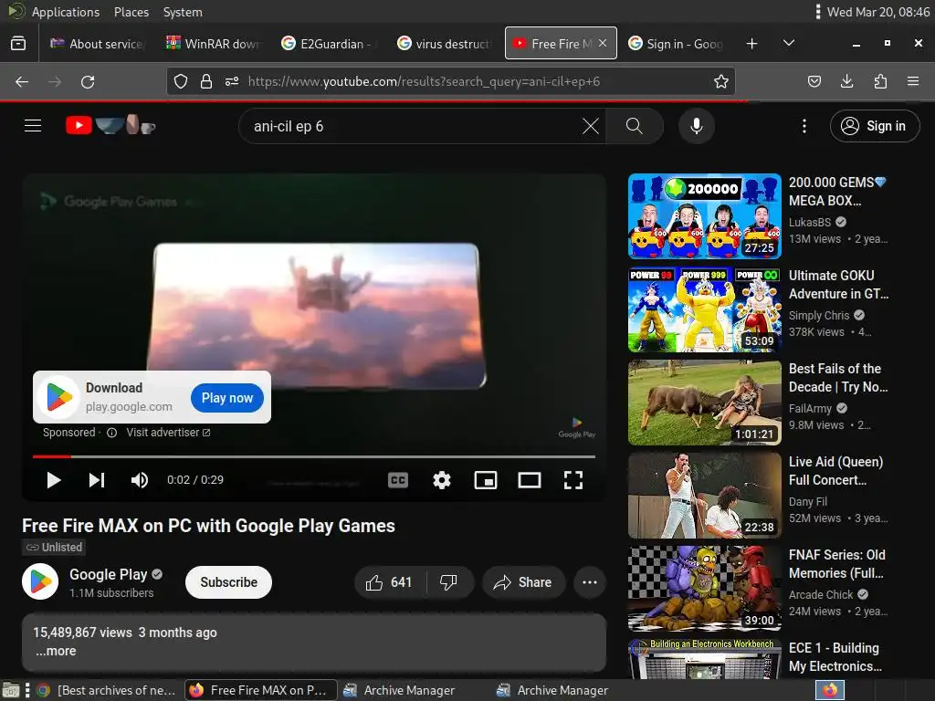
Task: Open player settings gear
Action: pyautogui.click(x=442, y=480)
